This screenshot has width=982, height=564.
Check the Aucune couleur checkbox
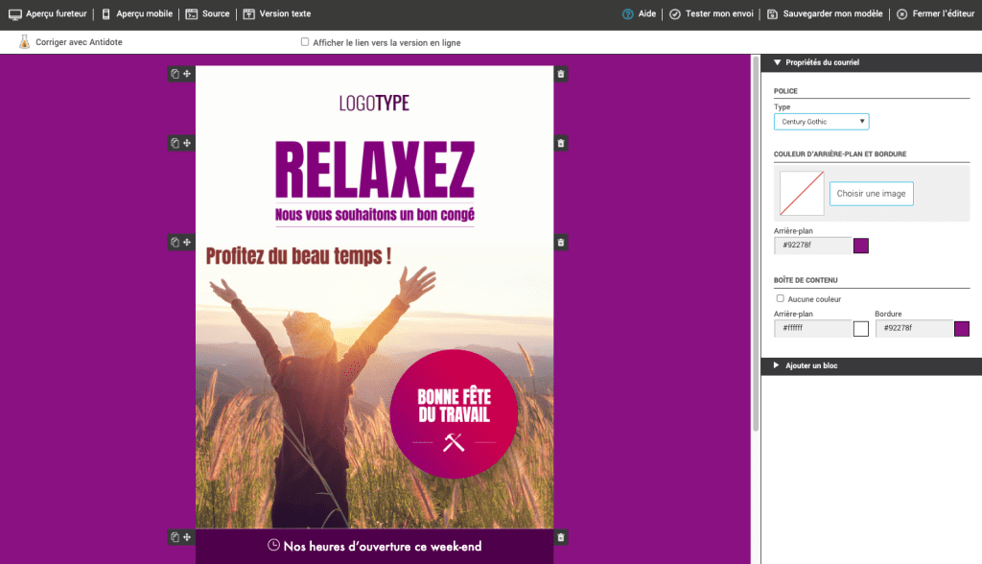click(780, 298)
